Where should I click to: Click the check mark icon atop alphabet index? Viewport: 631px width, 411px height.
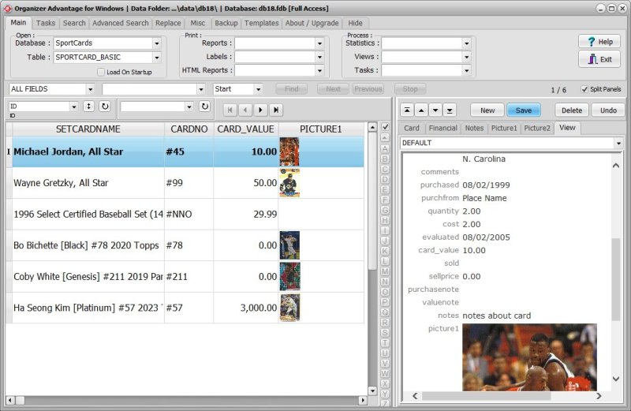385,127
